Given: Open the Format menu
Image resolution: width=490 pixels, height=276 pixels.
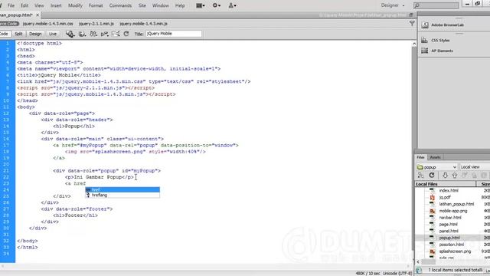Looking at the screenshot, I should pyautogui.click(x=96, y=5).
